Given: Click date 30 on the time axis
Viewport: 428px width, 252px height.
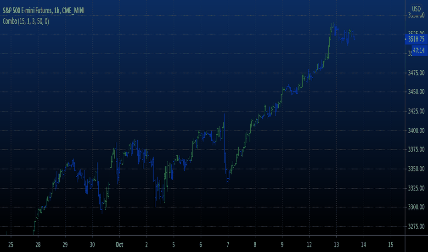Looking at the screenshot, I should click(x=92, y=245).
